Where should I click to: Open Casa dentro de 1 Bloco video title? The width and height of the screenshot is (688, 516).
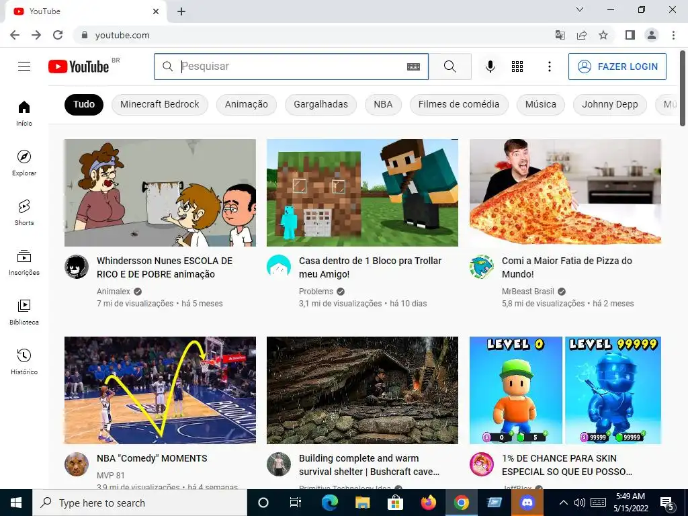[370, 267]
